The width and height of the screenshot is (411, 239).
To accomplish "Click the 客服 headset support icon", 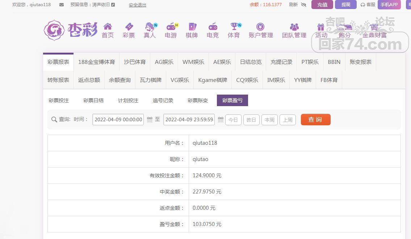I will [x=363, y=5].
